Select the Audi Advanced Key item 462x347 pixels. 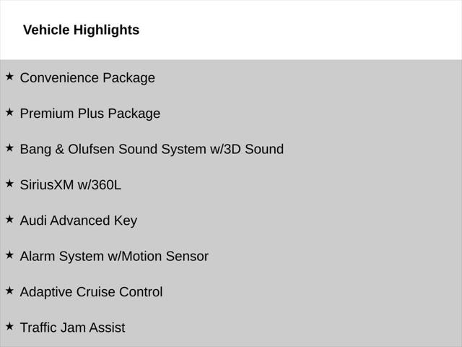point(78,220)
